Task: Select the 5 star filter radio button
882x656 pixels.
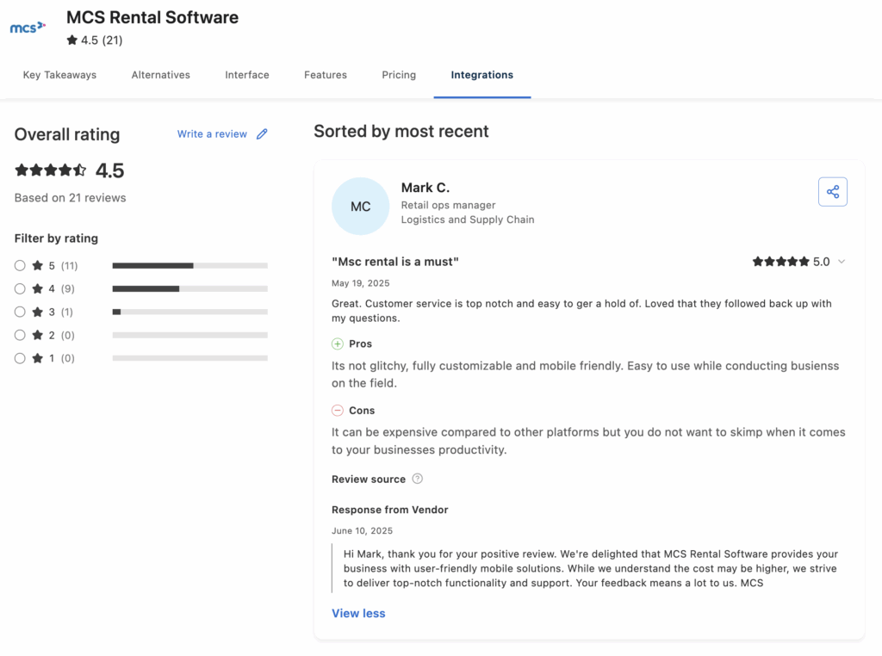Action: [x=21, y=265]
